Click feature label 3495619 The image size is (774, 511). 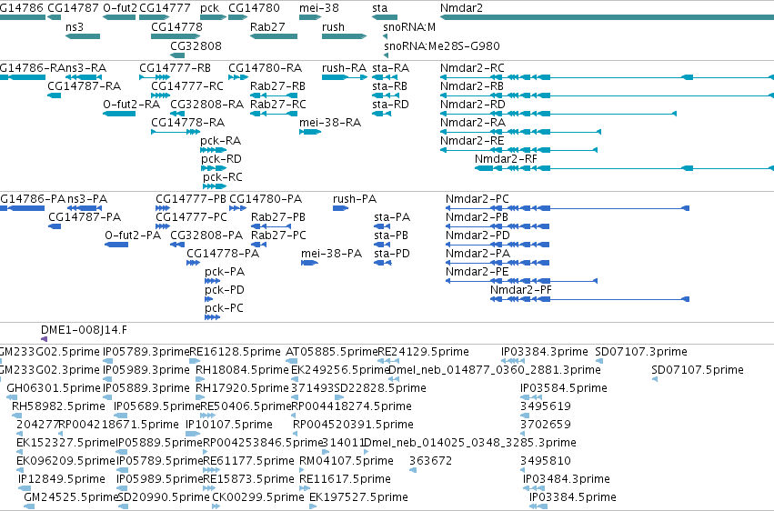[x=546, y=406]
